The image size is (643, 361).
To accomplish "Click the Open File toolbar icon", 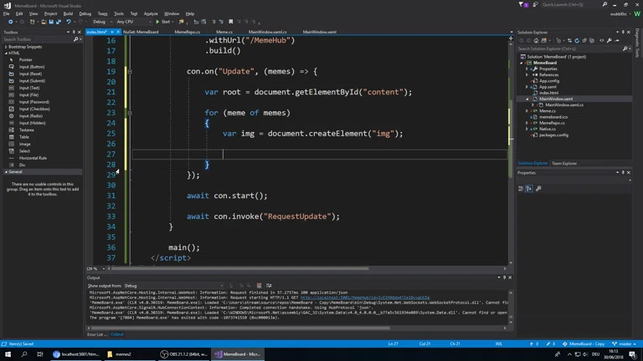I will tap(44, 22).
